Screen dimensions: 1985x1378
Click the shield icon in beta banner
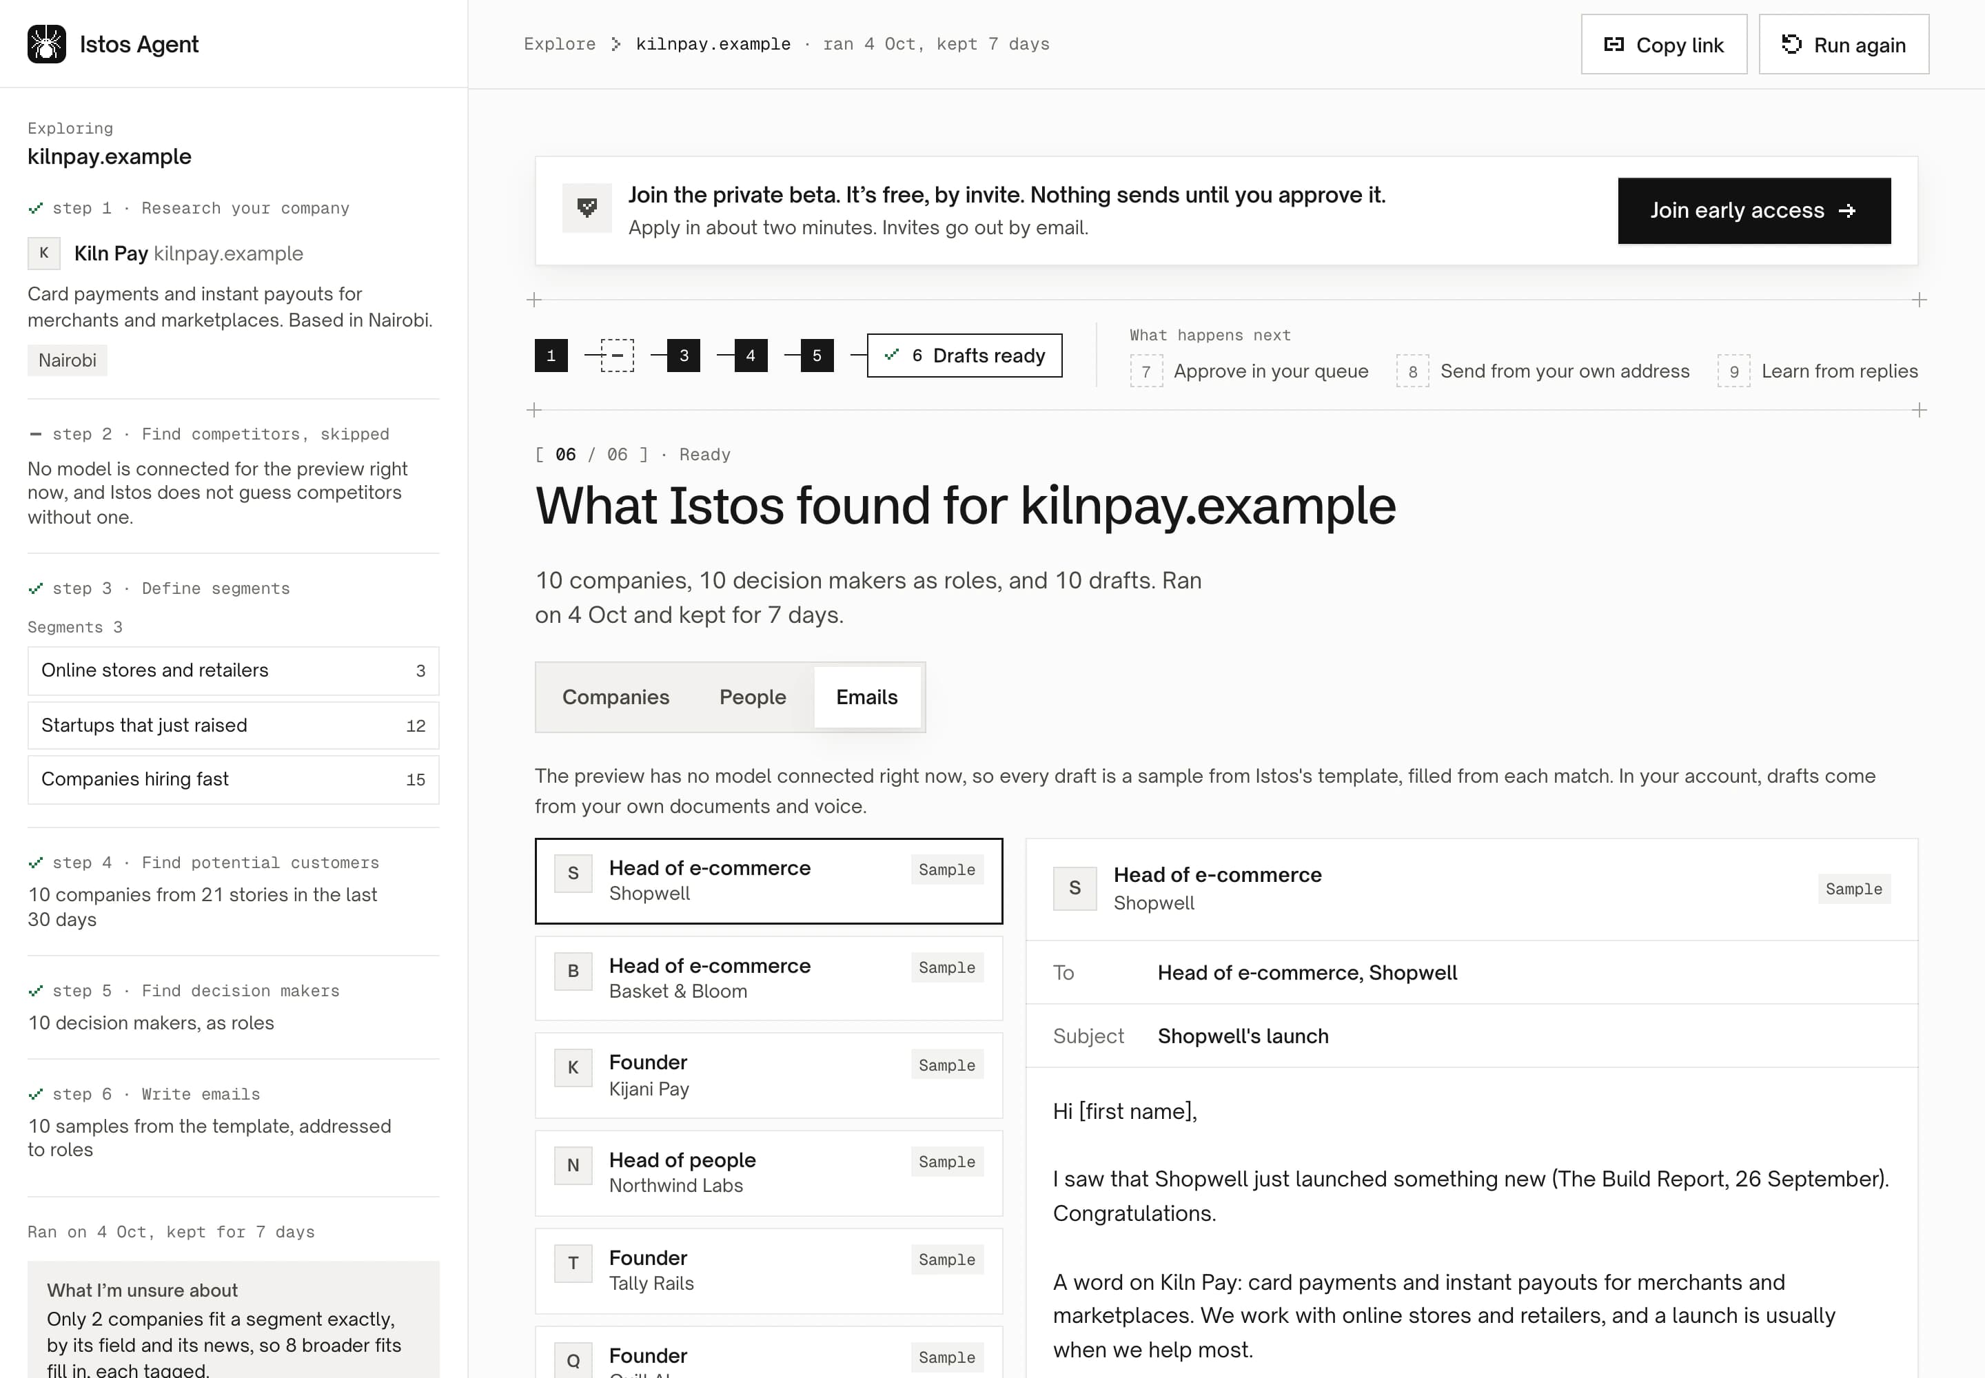click(x=587, y=208)
